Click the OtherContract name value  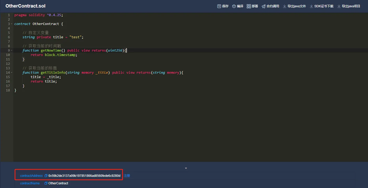[x=58, y=183]
